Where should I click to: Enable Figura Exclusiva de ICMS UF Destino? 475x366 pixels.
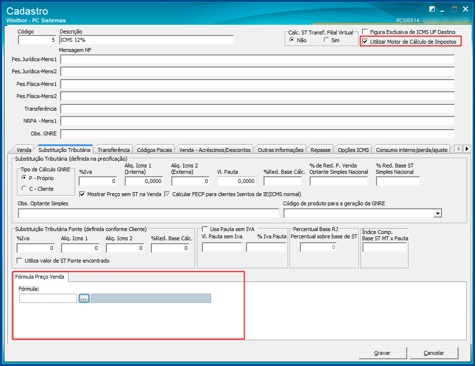tap(365, 32)
